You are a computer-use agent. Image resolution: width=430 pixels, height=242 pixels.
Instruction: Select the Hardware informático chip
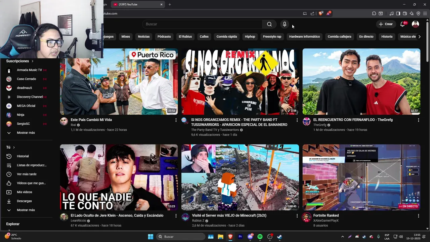click(x=304, y=37)
